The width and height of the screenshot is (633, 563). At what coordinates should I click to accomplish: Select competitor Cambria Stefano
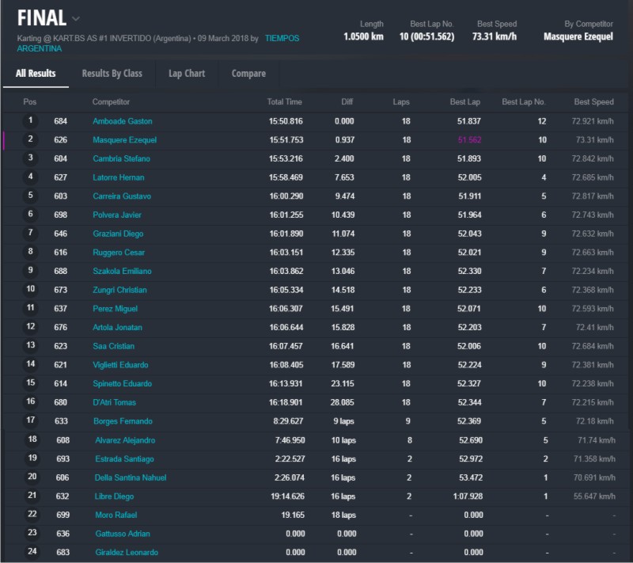pyautogui.click(x=121, y=158)
